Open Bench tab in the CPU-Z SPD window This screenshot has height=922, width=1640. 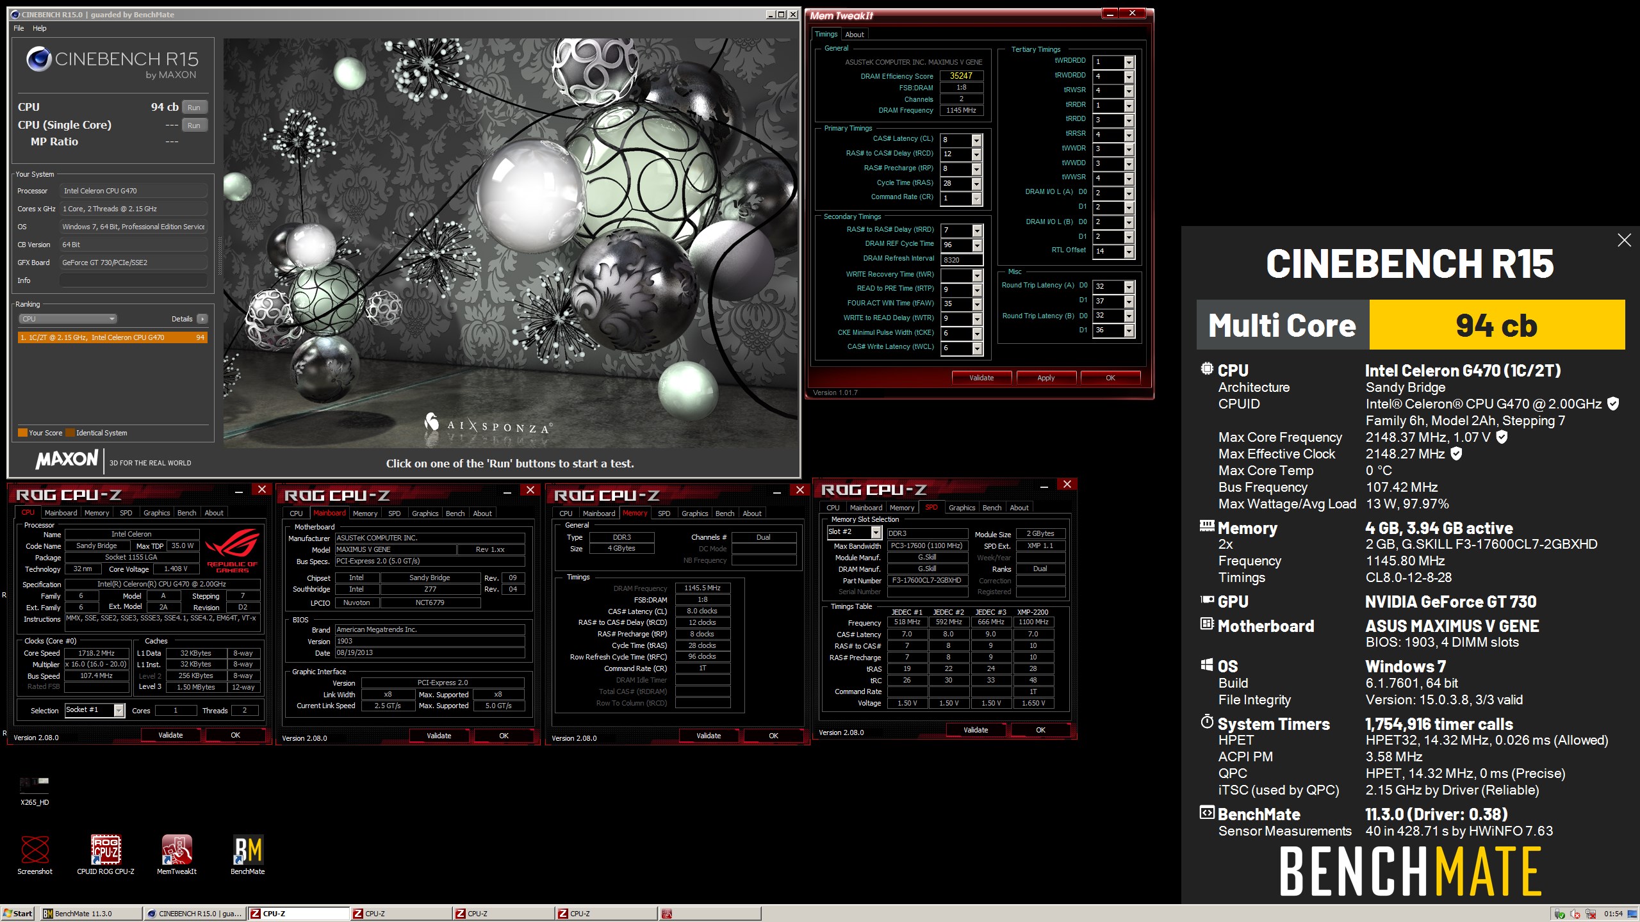992,508
